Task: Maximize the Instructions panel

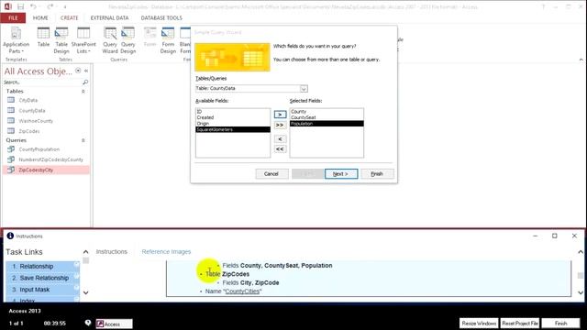Action: pos(555,236)
